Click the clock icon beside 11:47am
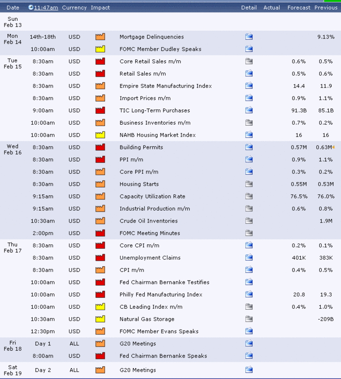 (x=31, y=7)
